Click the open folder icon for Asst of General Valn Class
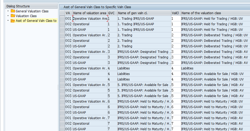The height and width of the screenshot is (131, 250). [x=13, y=21]
